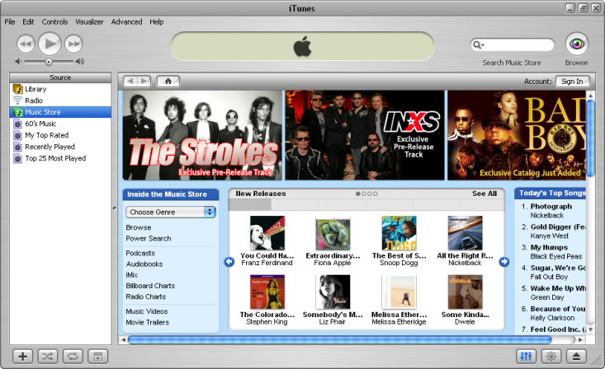Toggle repeat playback mode
This screenshot has height=369, width=605.
click(73, 356)
